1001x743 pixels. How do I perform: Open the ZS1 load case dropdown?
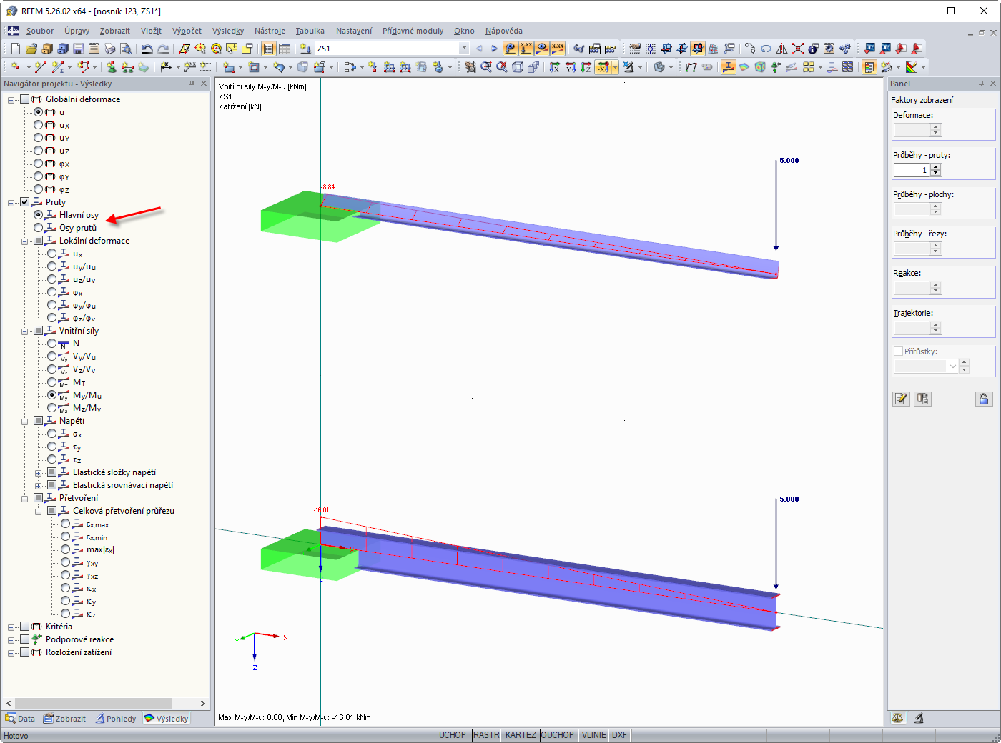(x=464, y=49)
